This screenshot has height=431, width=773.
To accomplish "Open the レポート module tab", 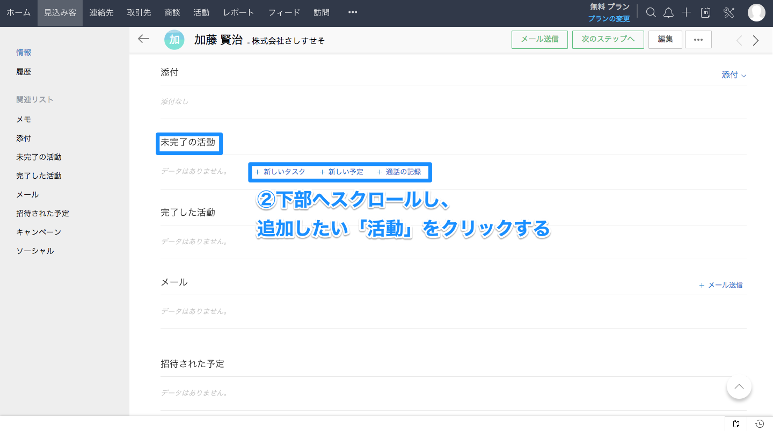I will coord(238,13).
